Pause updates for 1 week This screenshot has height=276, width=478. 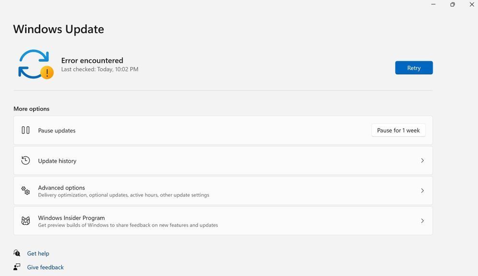click(398, 130)
